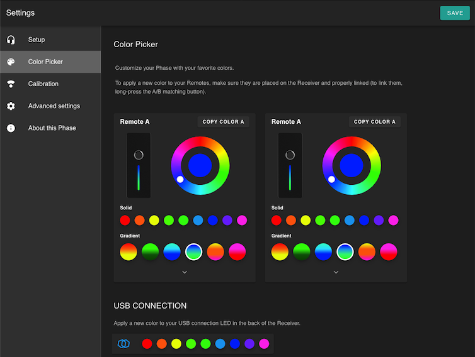Click the white hue handle on right color wheel

click(x=331, y=180)
